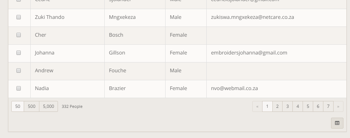Click email embroidersjohanna@gmail.com cell
The width and height of the screenshot is (350, 138).
276,53
